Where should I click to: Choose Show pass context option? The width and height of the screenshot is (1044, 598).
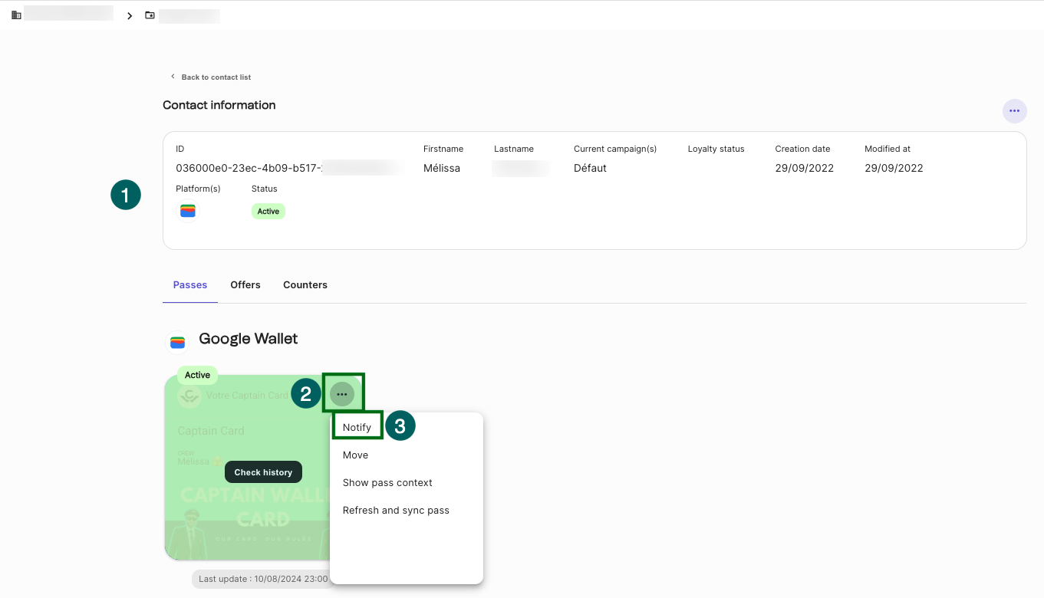coord(387,483)
